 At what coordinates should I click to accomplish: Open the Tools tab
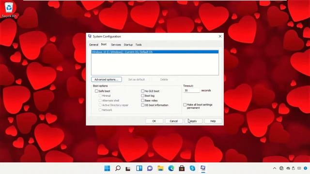(139, 45)
